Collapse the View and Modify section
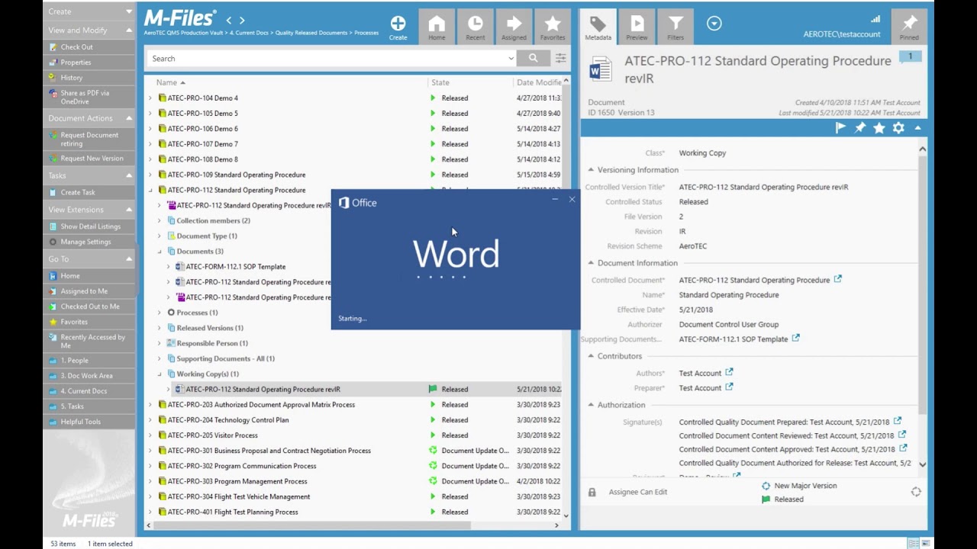 pyautogui.click(x=128, y=30)
